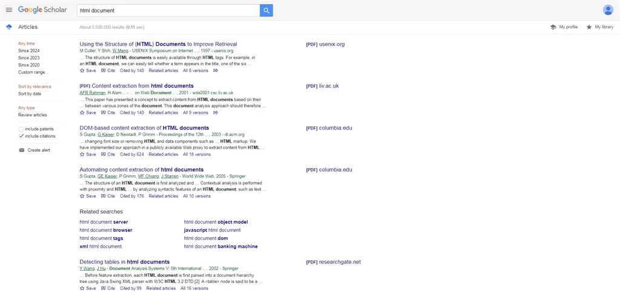Cite quote icon for DOM-based content extraction

103,154
